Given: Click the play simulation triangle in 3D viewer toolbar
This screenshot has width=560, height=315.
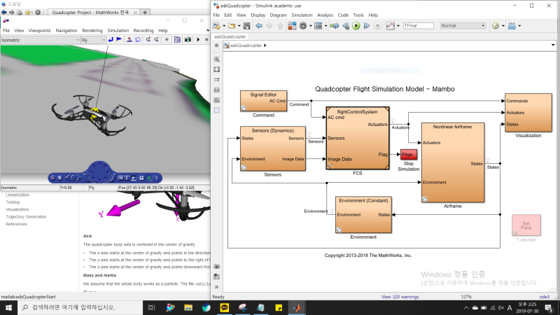Looking at the screenshot, I should tap(198, 40).
